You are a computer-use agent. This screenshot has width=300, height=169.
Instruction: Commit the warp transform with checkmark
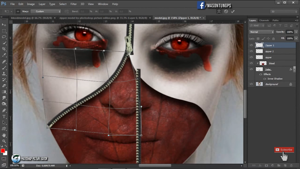click(x=233, y=11)
